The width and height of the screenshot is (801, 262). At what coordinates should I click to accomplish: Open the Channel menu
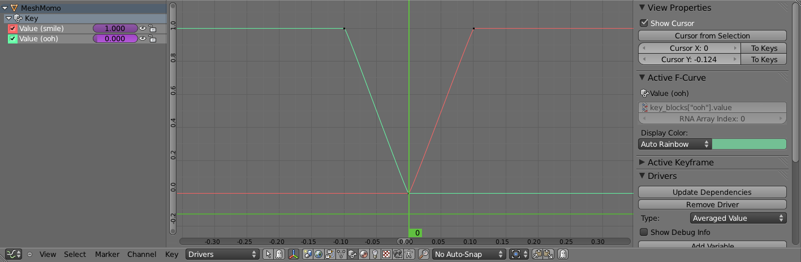point(141,254)
